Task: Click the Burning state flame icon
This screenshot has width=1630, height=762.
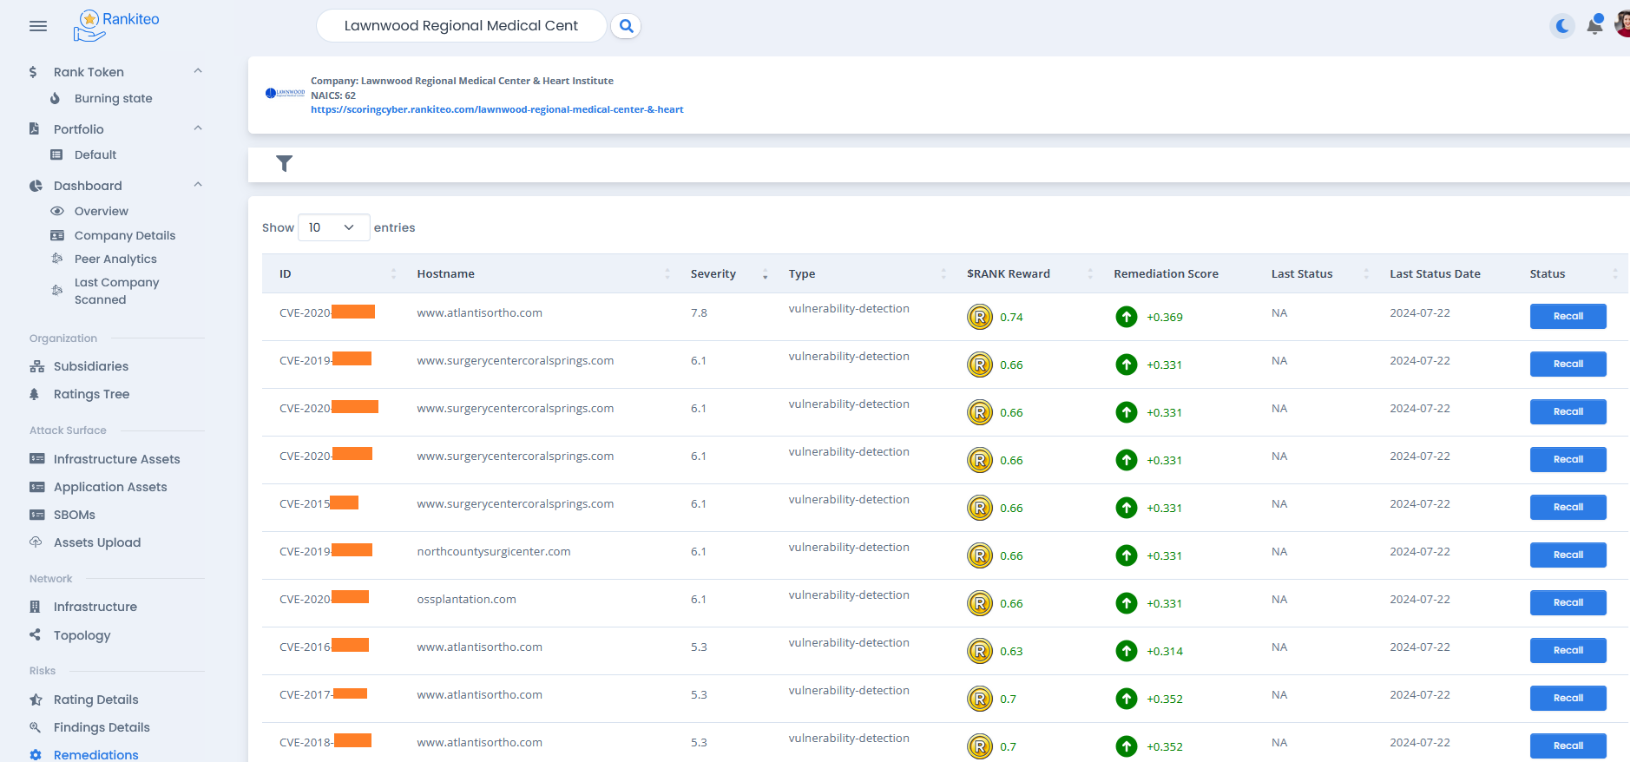Action: point(56,98)
